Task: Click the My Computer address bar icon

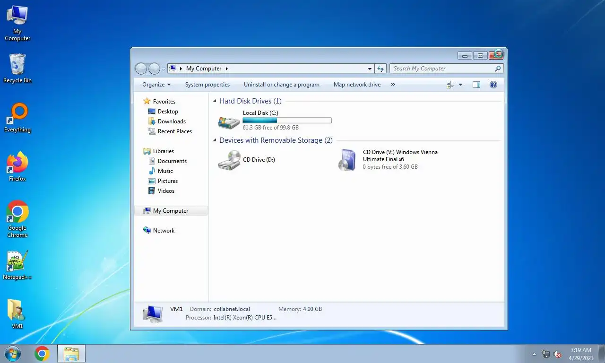Action: (x=173, y=69)
